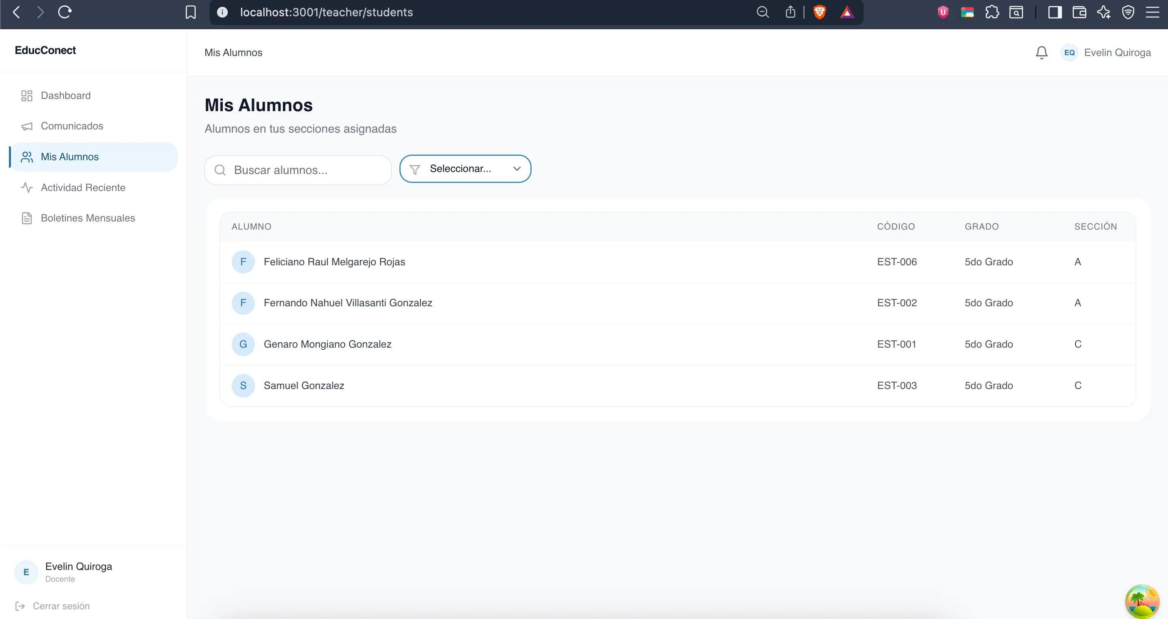Open the browser hamburger menu
The image size is (1168, 619).
[x=1152, y=12]
